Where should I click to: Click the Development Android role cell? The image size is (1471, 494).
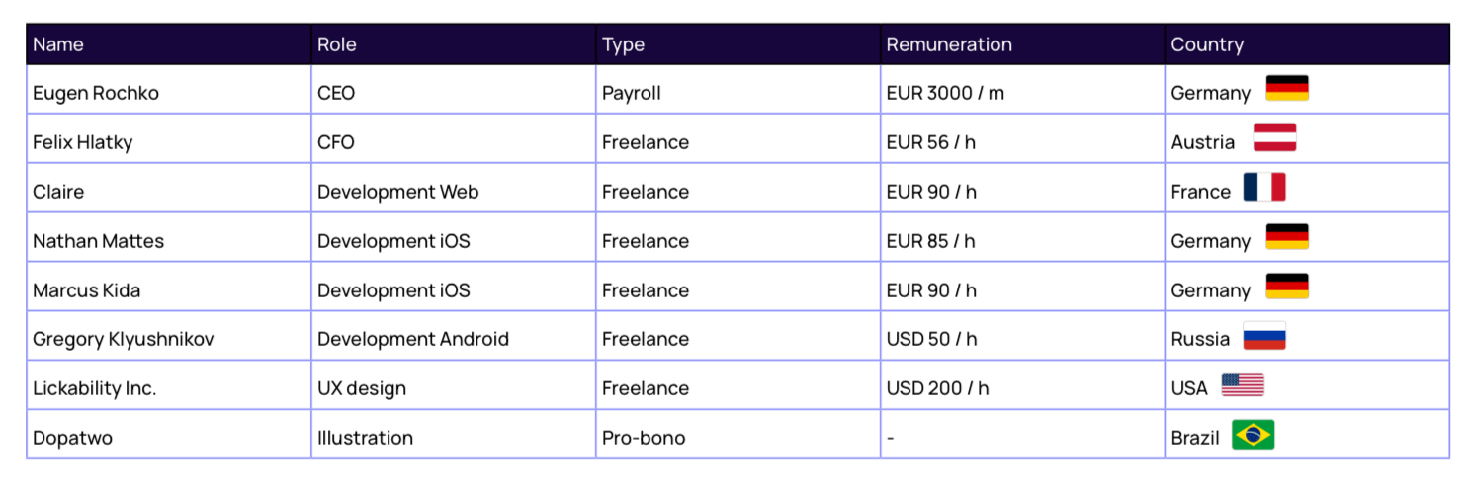point(413,339)
